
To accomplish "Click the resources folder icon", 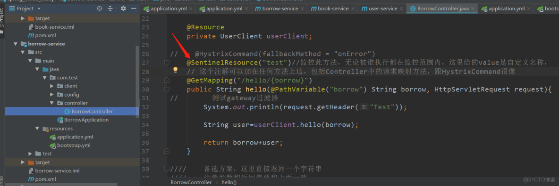I will pyautogui.click(x=45, y=129).
